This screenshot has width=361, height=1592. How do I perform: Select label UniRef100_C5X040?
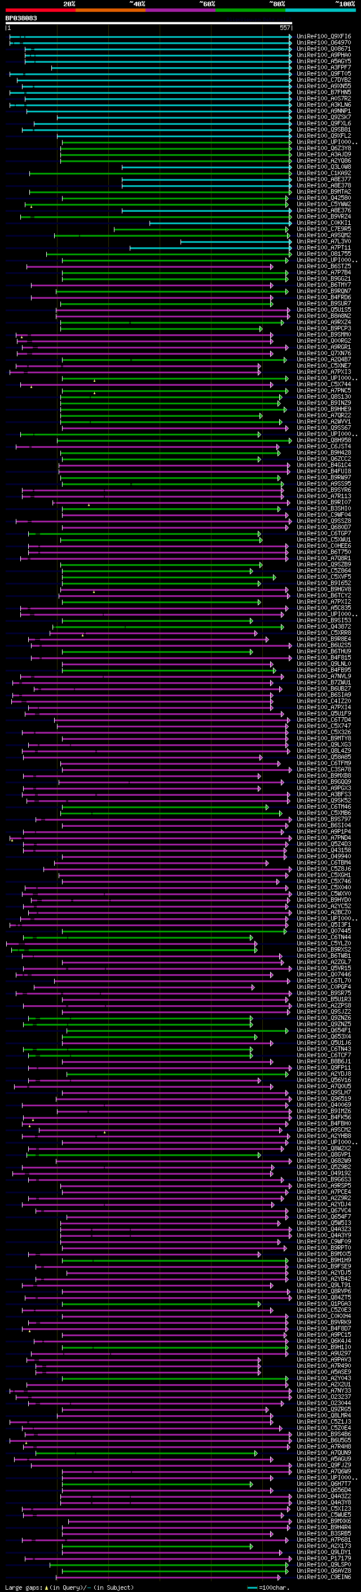(x=324, y=887)
